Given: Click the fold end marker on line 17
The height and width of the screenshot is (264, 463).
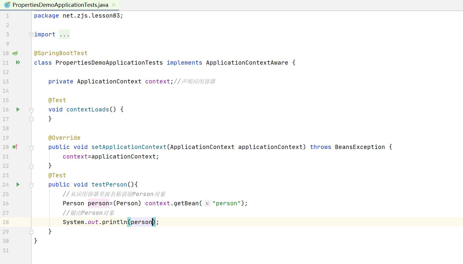Looking at the screenshot, I should tap(31, 119).
